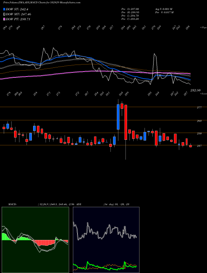Click the magenta DOW PT legend swatch
The width and height of the screenshot is (207, 273).
tap(5, 19)
